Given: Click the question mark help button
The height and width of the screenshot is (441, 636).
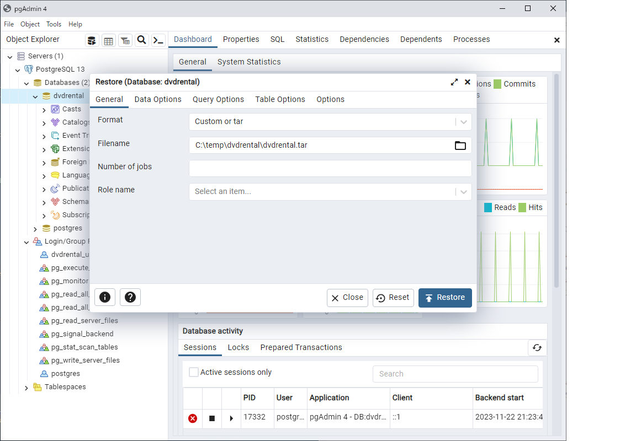Looking at the screenshot, I should coord(130,297).
